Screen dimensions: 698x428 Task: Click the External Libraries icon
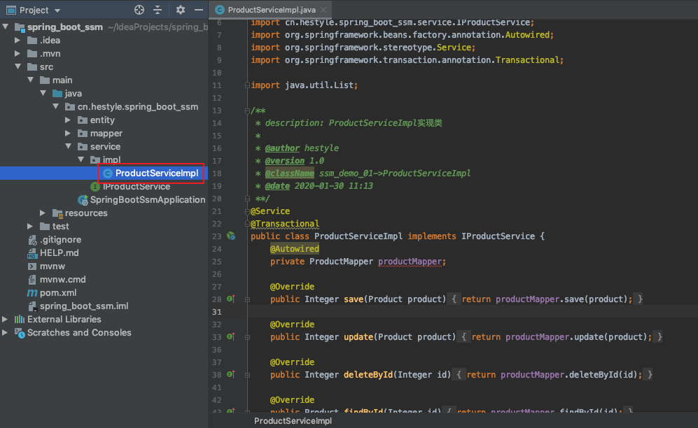[20, 319]
